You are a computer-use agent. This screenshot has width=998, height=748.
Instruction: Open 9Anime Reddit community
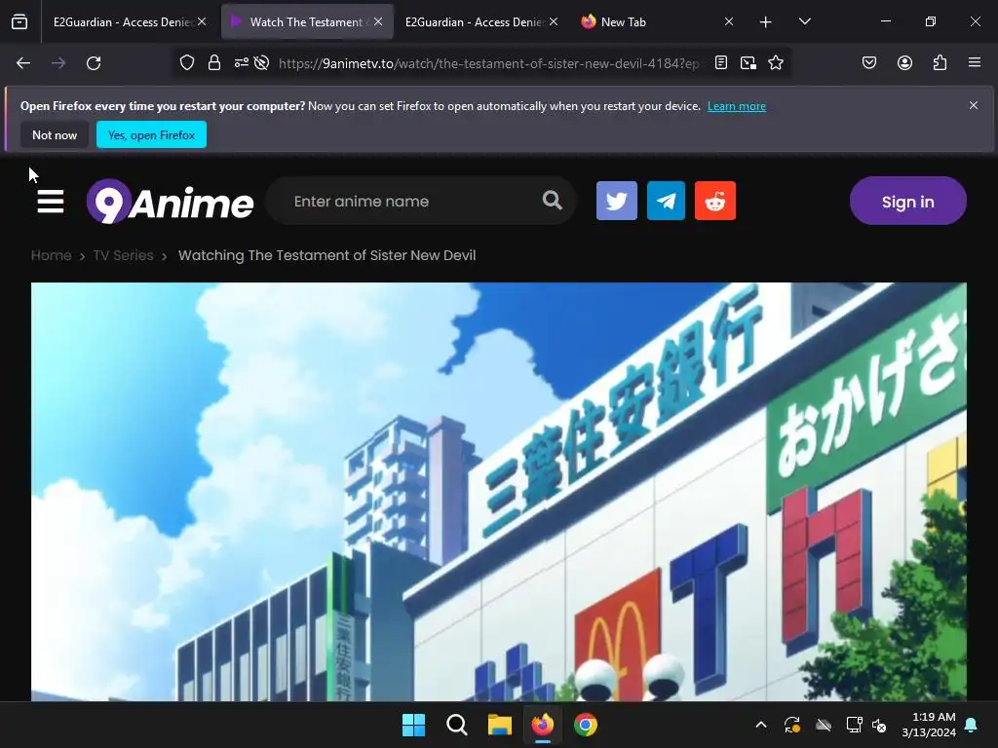(x=715, y=201)
